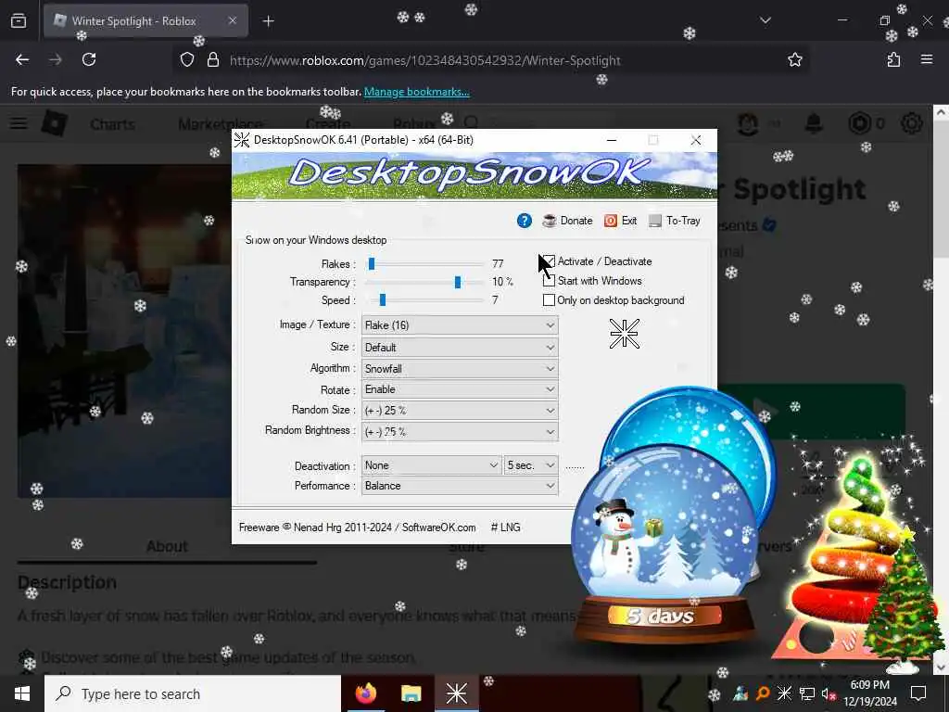Viewport: 949px width, 712px height.
Task: Click the site security padlock icon
Action: (212, 59)
